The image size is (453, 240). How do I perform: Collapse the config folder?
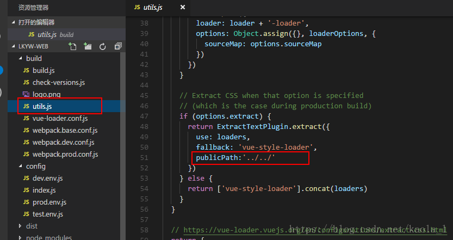(x=21, y=167)
